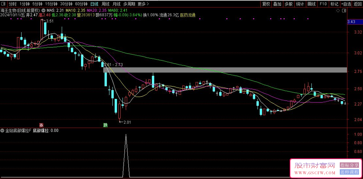Click the 返回 back button
The width and height of the screenshot is (363, 179).
pyautogui.click(x=358, y=4)
